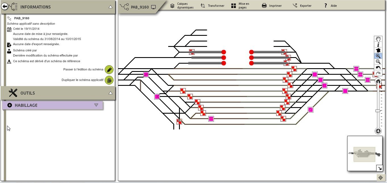Viewport: 387px width, 183px height.
Task: Click 'Aucune date de mise à jour renseignée.' text
Action: point(41,34)
